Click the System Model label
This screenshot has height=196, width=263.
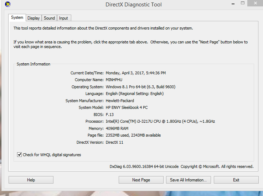point(91,107)
